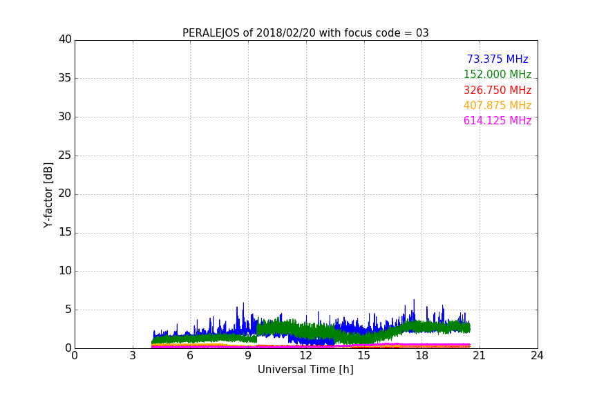
Task: Click the x-axis tick label '24'
Action: [x=537, y=356]
